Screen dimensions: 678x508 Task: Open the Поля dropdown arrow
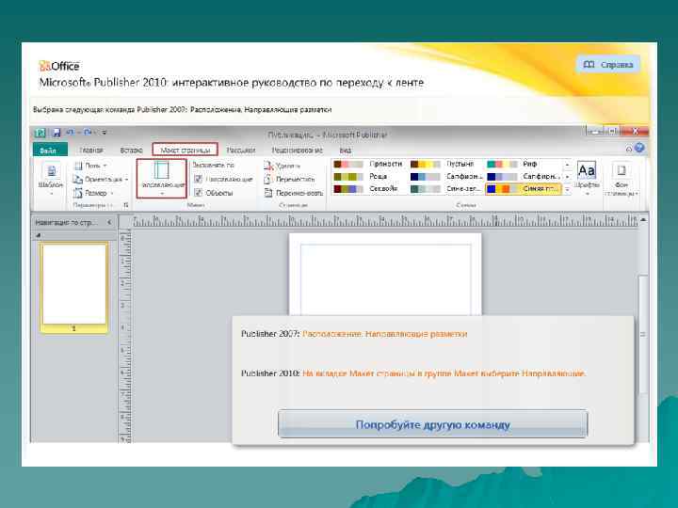point(105,166)
